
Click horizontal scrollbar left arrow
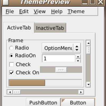[10, 92]
